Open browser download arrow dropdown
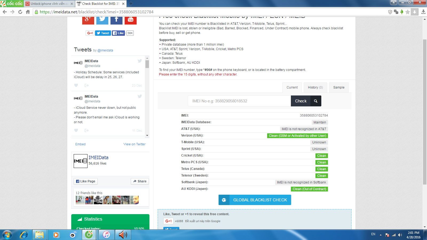Screen dimensions: 427x240 [x=414, y=12]
